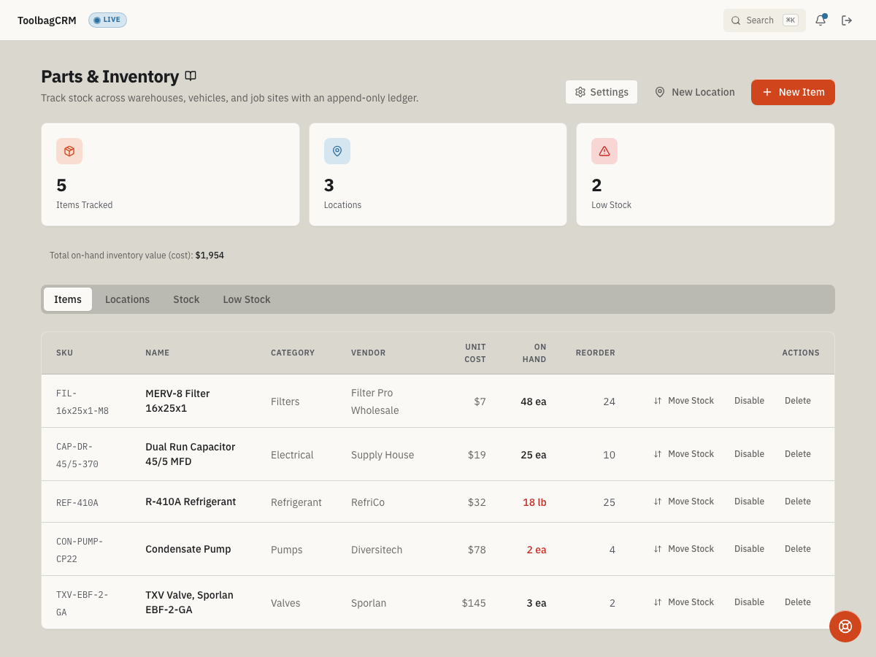Click the $145 unit cost cell
This screenshot has height=657, width=876.
click(x=474, y=603)
